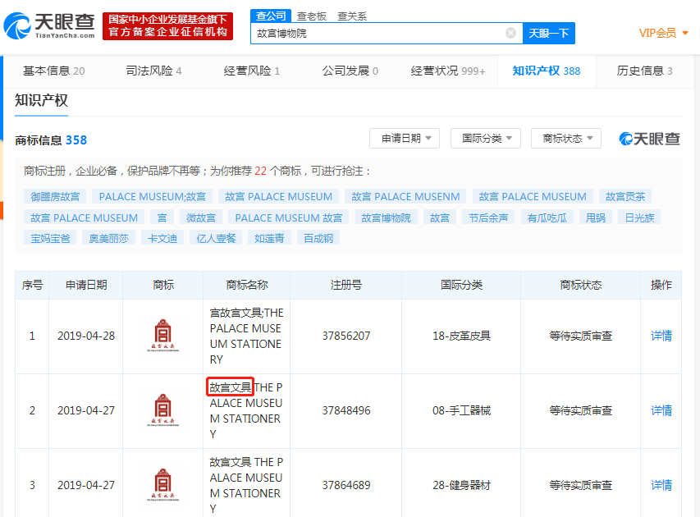Switch to 查老板 search tab
The height and width of the screenshot is (517, 700).
(312, 16)
